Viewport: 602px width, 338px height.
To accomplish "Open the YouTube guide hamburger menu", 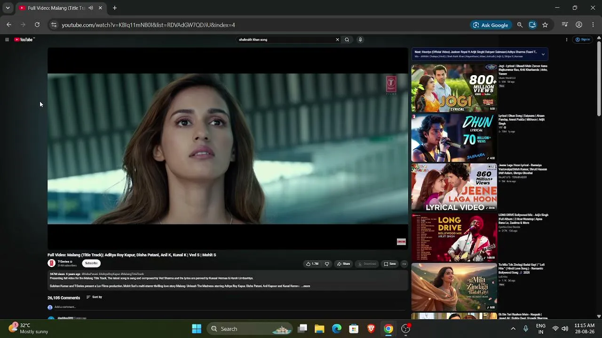I will click(x=7, y=40).
